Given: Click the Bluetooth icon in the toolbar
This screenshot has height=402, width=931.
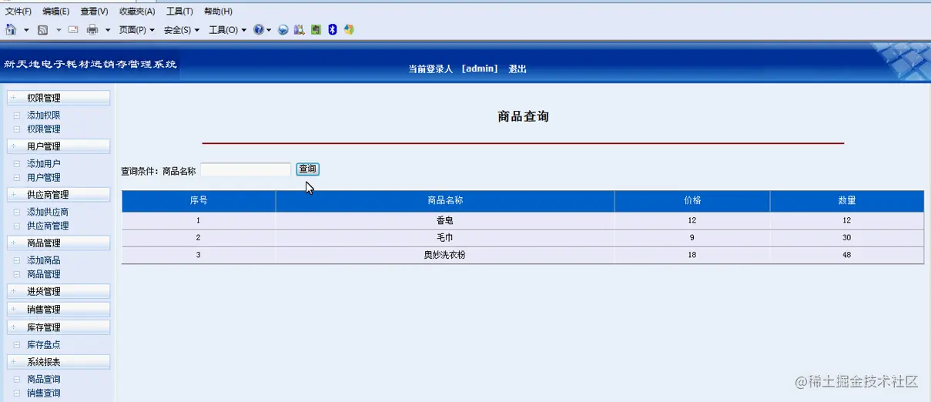Looking at the screenshot, I should [333, 30].
